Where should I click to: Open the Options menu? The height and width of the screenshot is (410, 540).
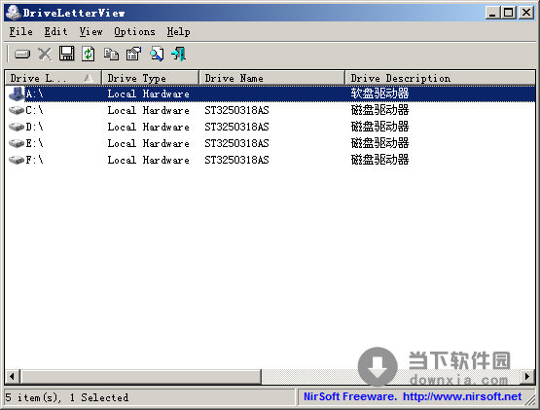(x=134, y=32)
